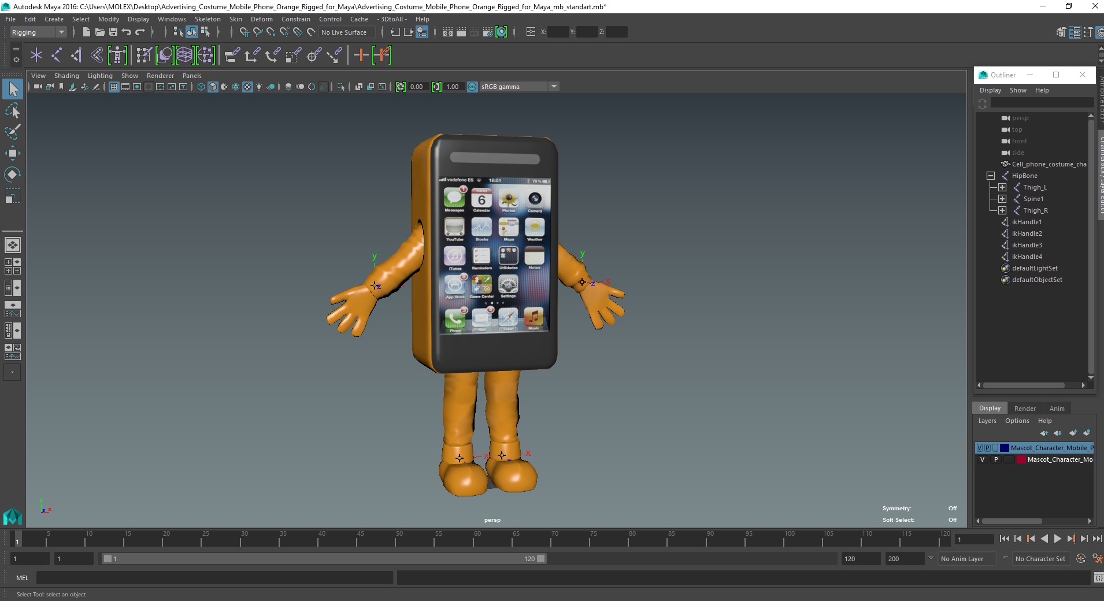Click the MEL command line input
The image size is (1104, 601).
coord(215,578)
